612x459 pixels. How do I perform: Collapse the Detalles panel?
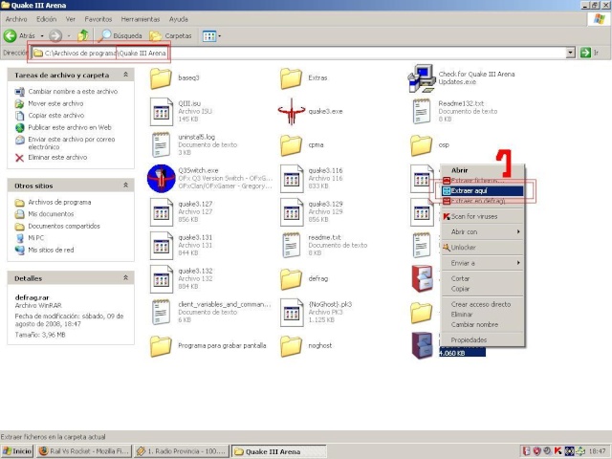coord(125,277)
